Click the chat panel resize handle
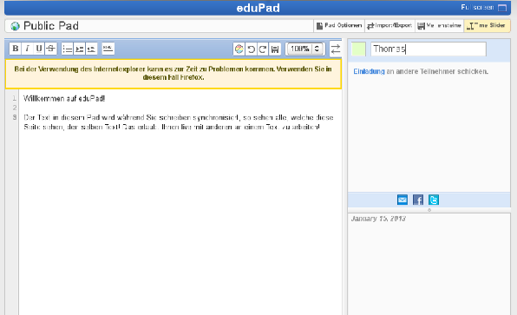 coord(429,210)
